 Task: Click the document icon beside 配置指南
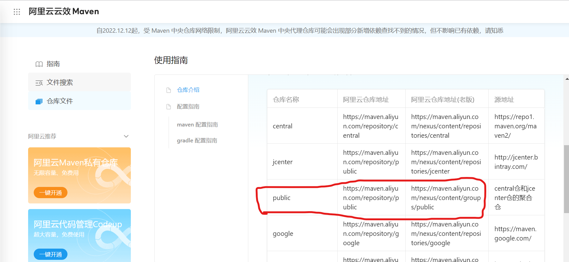coord(169,107)
